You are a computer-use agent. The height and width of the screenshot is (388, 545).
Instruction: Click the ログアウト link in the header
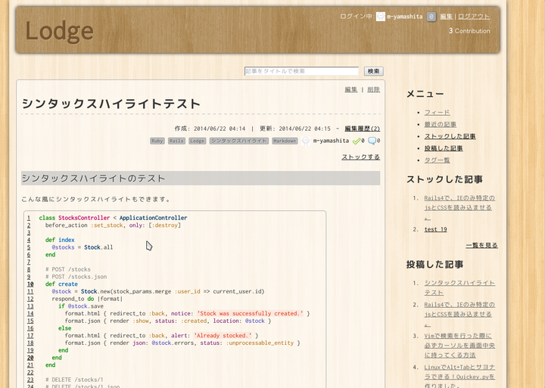click(474, 16)
